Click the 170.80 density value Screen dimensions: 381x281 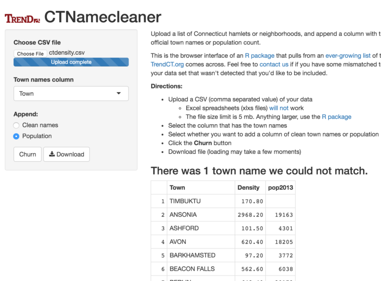coord(252,201)
